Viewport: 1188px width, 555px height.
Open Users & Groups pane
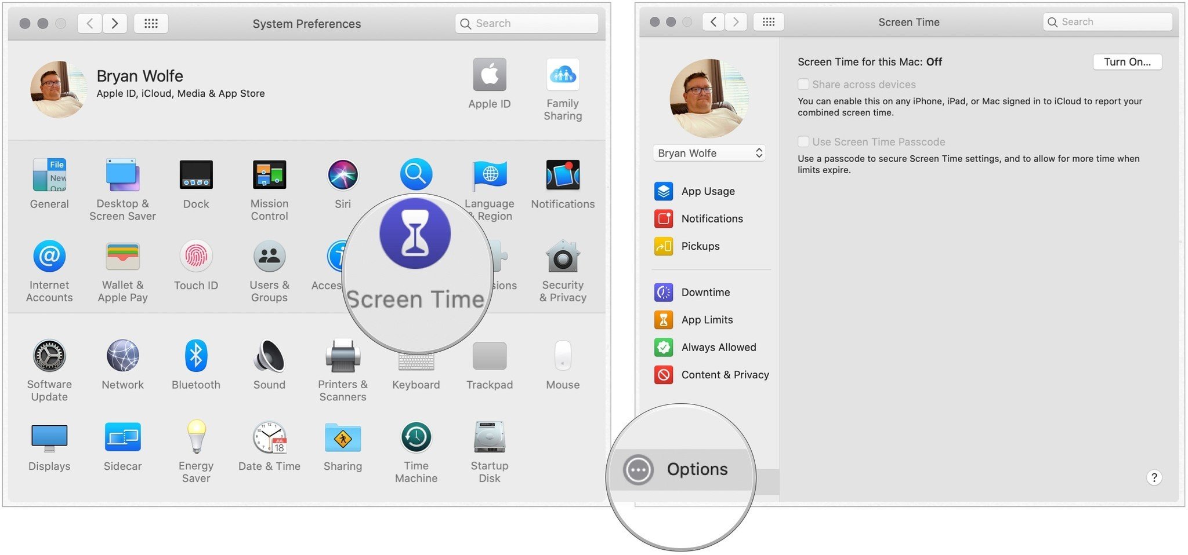(x=269, y=271)
